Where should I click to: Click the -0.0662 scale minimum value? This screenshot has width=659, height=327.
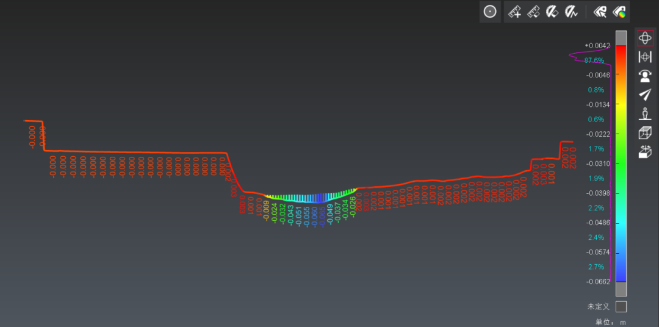[597, 281]
